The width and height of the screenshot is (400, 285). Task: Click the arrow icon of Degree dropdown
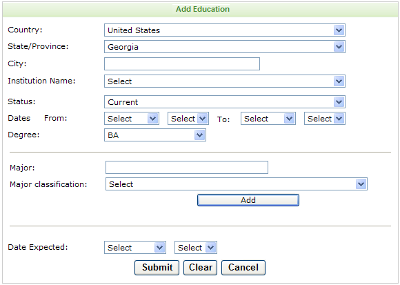pyautogui.click(x=199, y=135)
